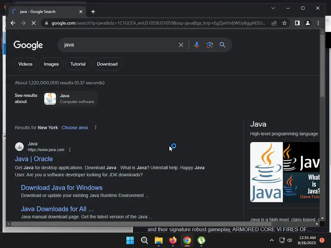Filter results by Tutorial
Image resolution: width=331 pixels, height=248 pixels.
78,64
